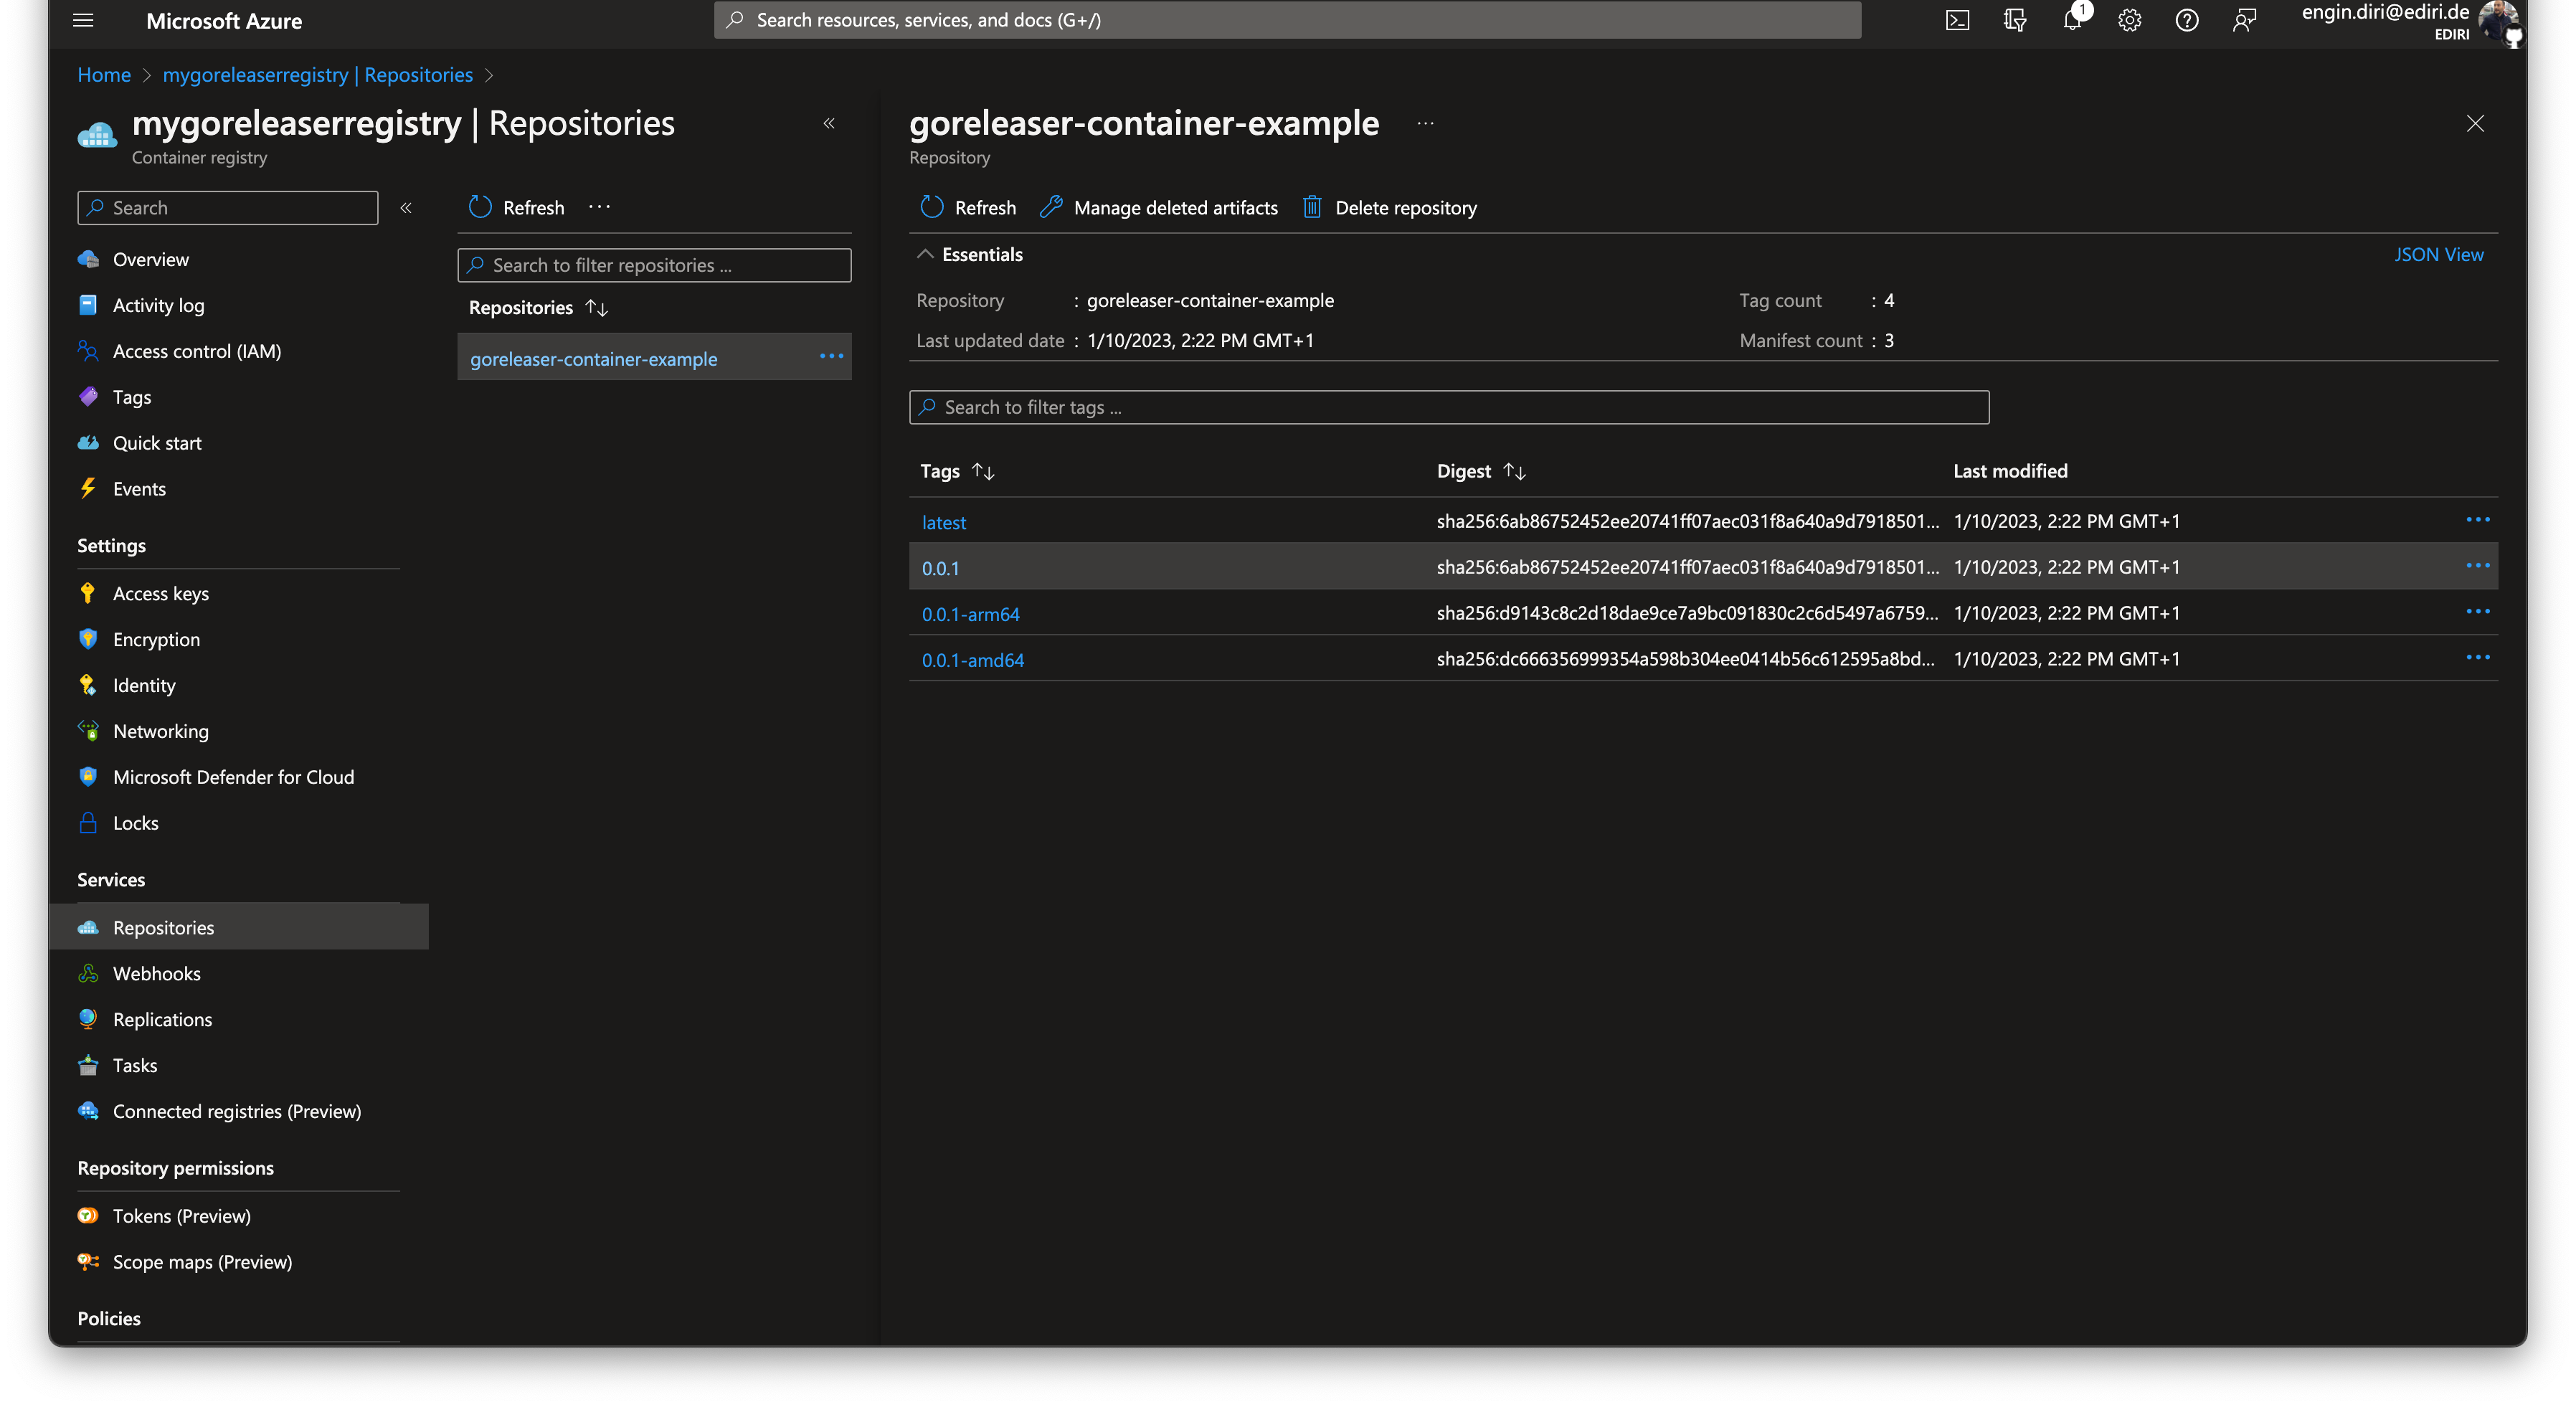Click the Access keys key icon
Image resolution: width=2576 pixels, height=1407 pixels.
88,593
